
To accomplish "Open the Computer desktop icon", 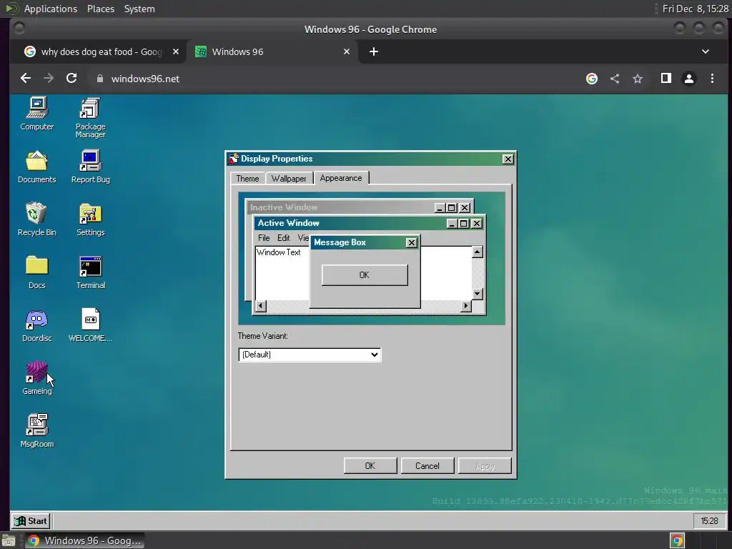I will tap(37, 114).
